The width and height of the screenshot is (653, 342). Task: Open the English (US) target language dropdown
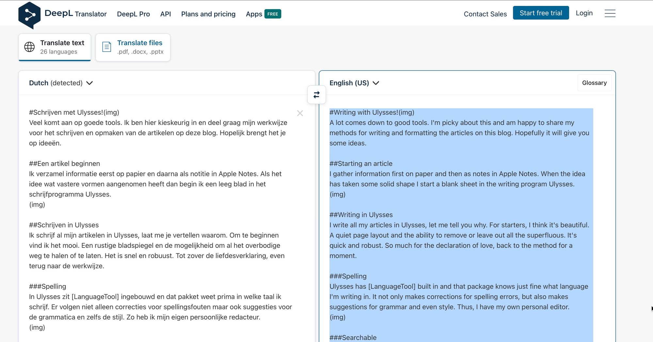point(354,83)
